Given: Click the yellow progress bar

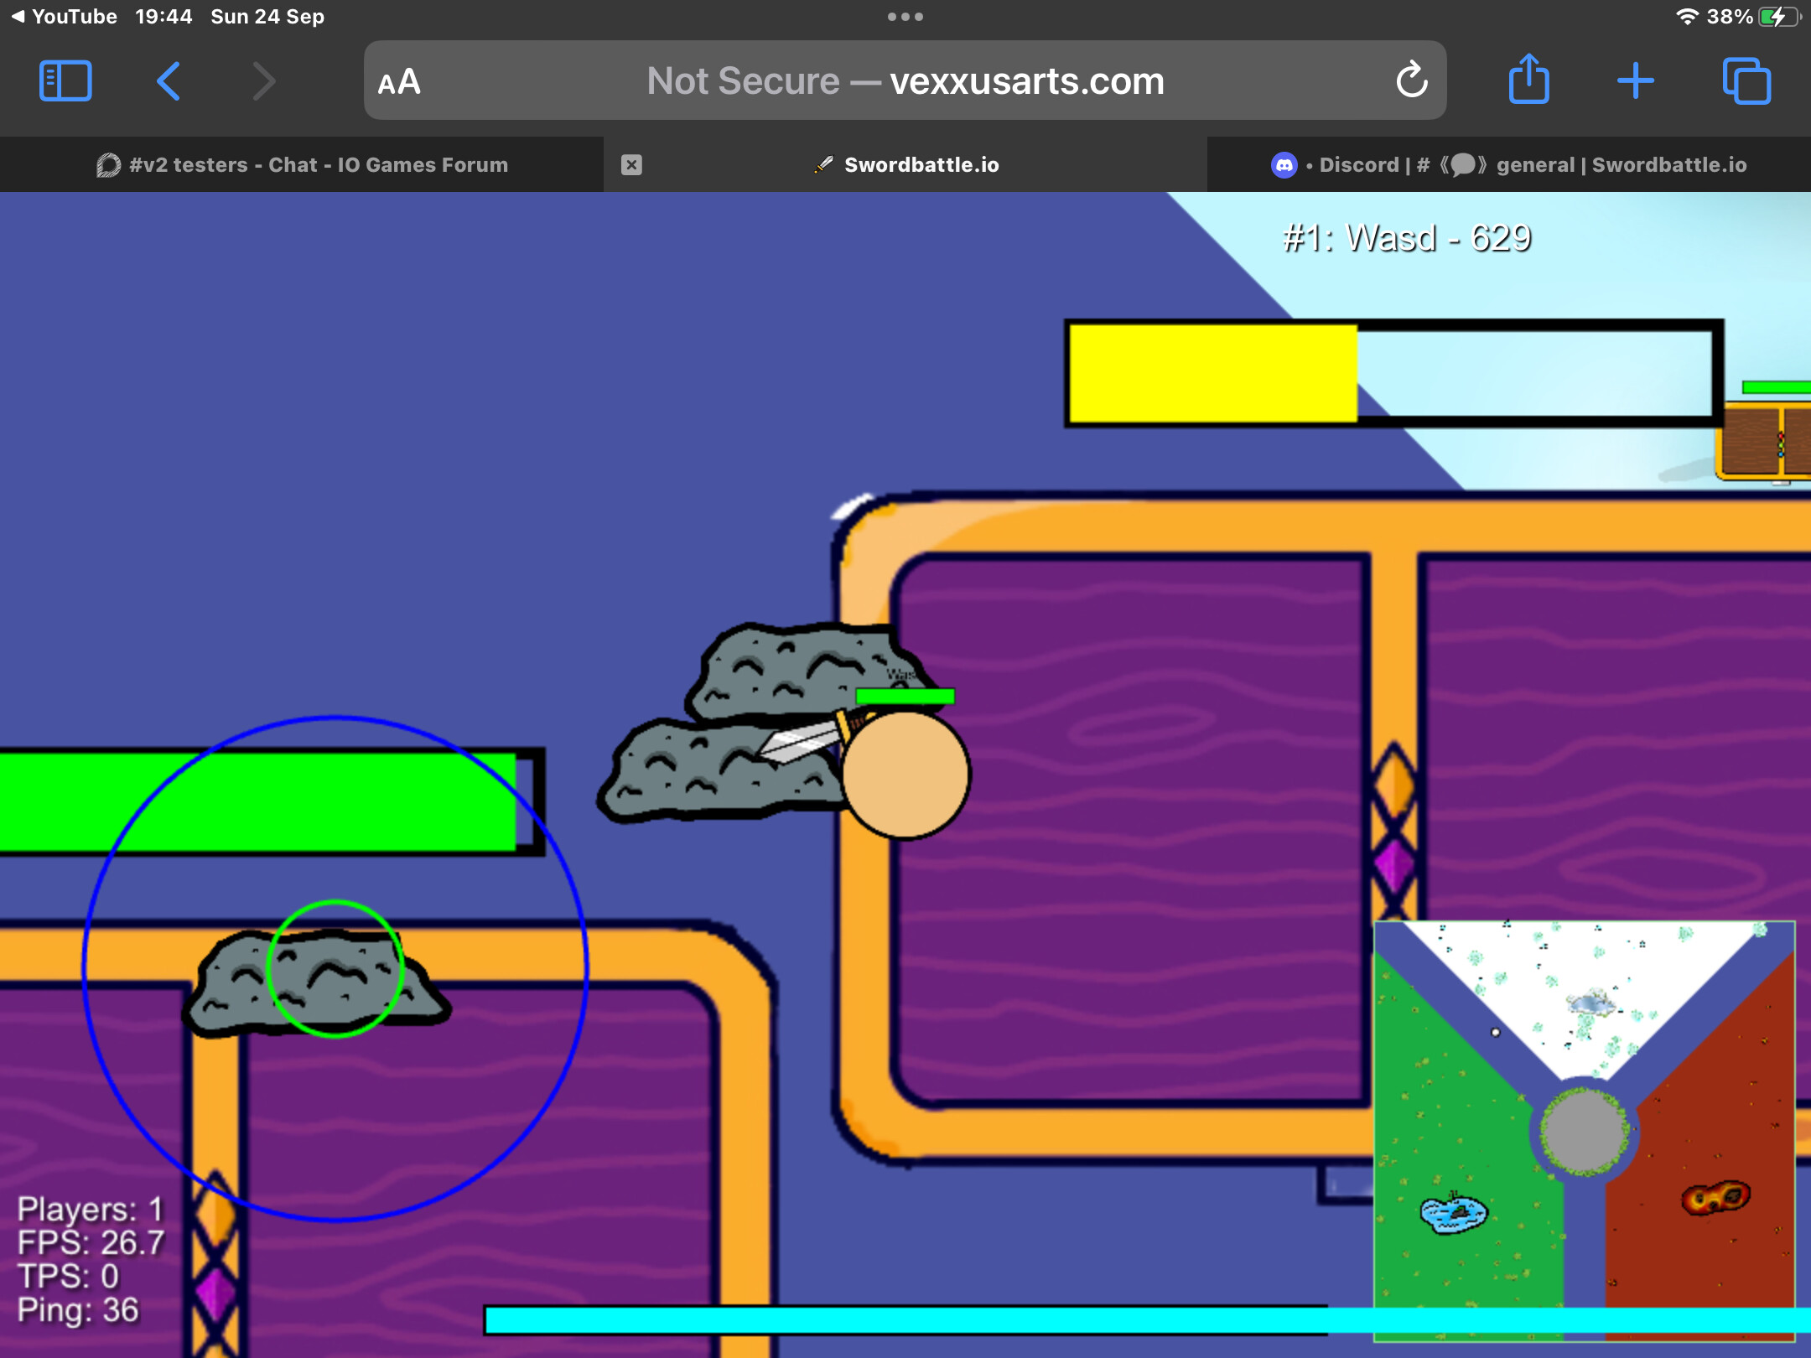Looking at the screenshot, I should [x=1212, y=373].
